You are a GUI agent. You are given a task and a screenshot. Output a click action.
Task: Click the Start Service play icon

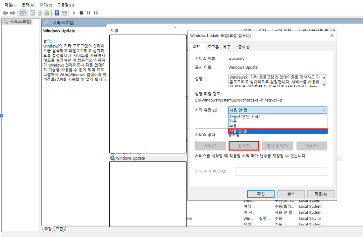pos(74,13)
